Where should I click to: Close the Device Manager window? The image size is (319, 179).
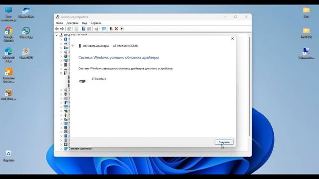pyautogui.click(x=246, y=17)
